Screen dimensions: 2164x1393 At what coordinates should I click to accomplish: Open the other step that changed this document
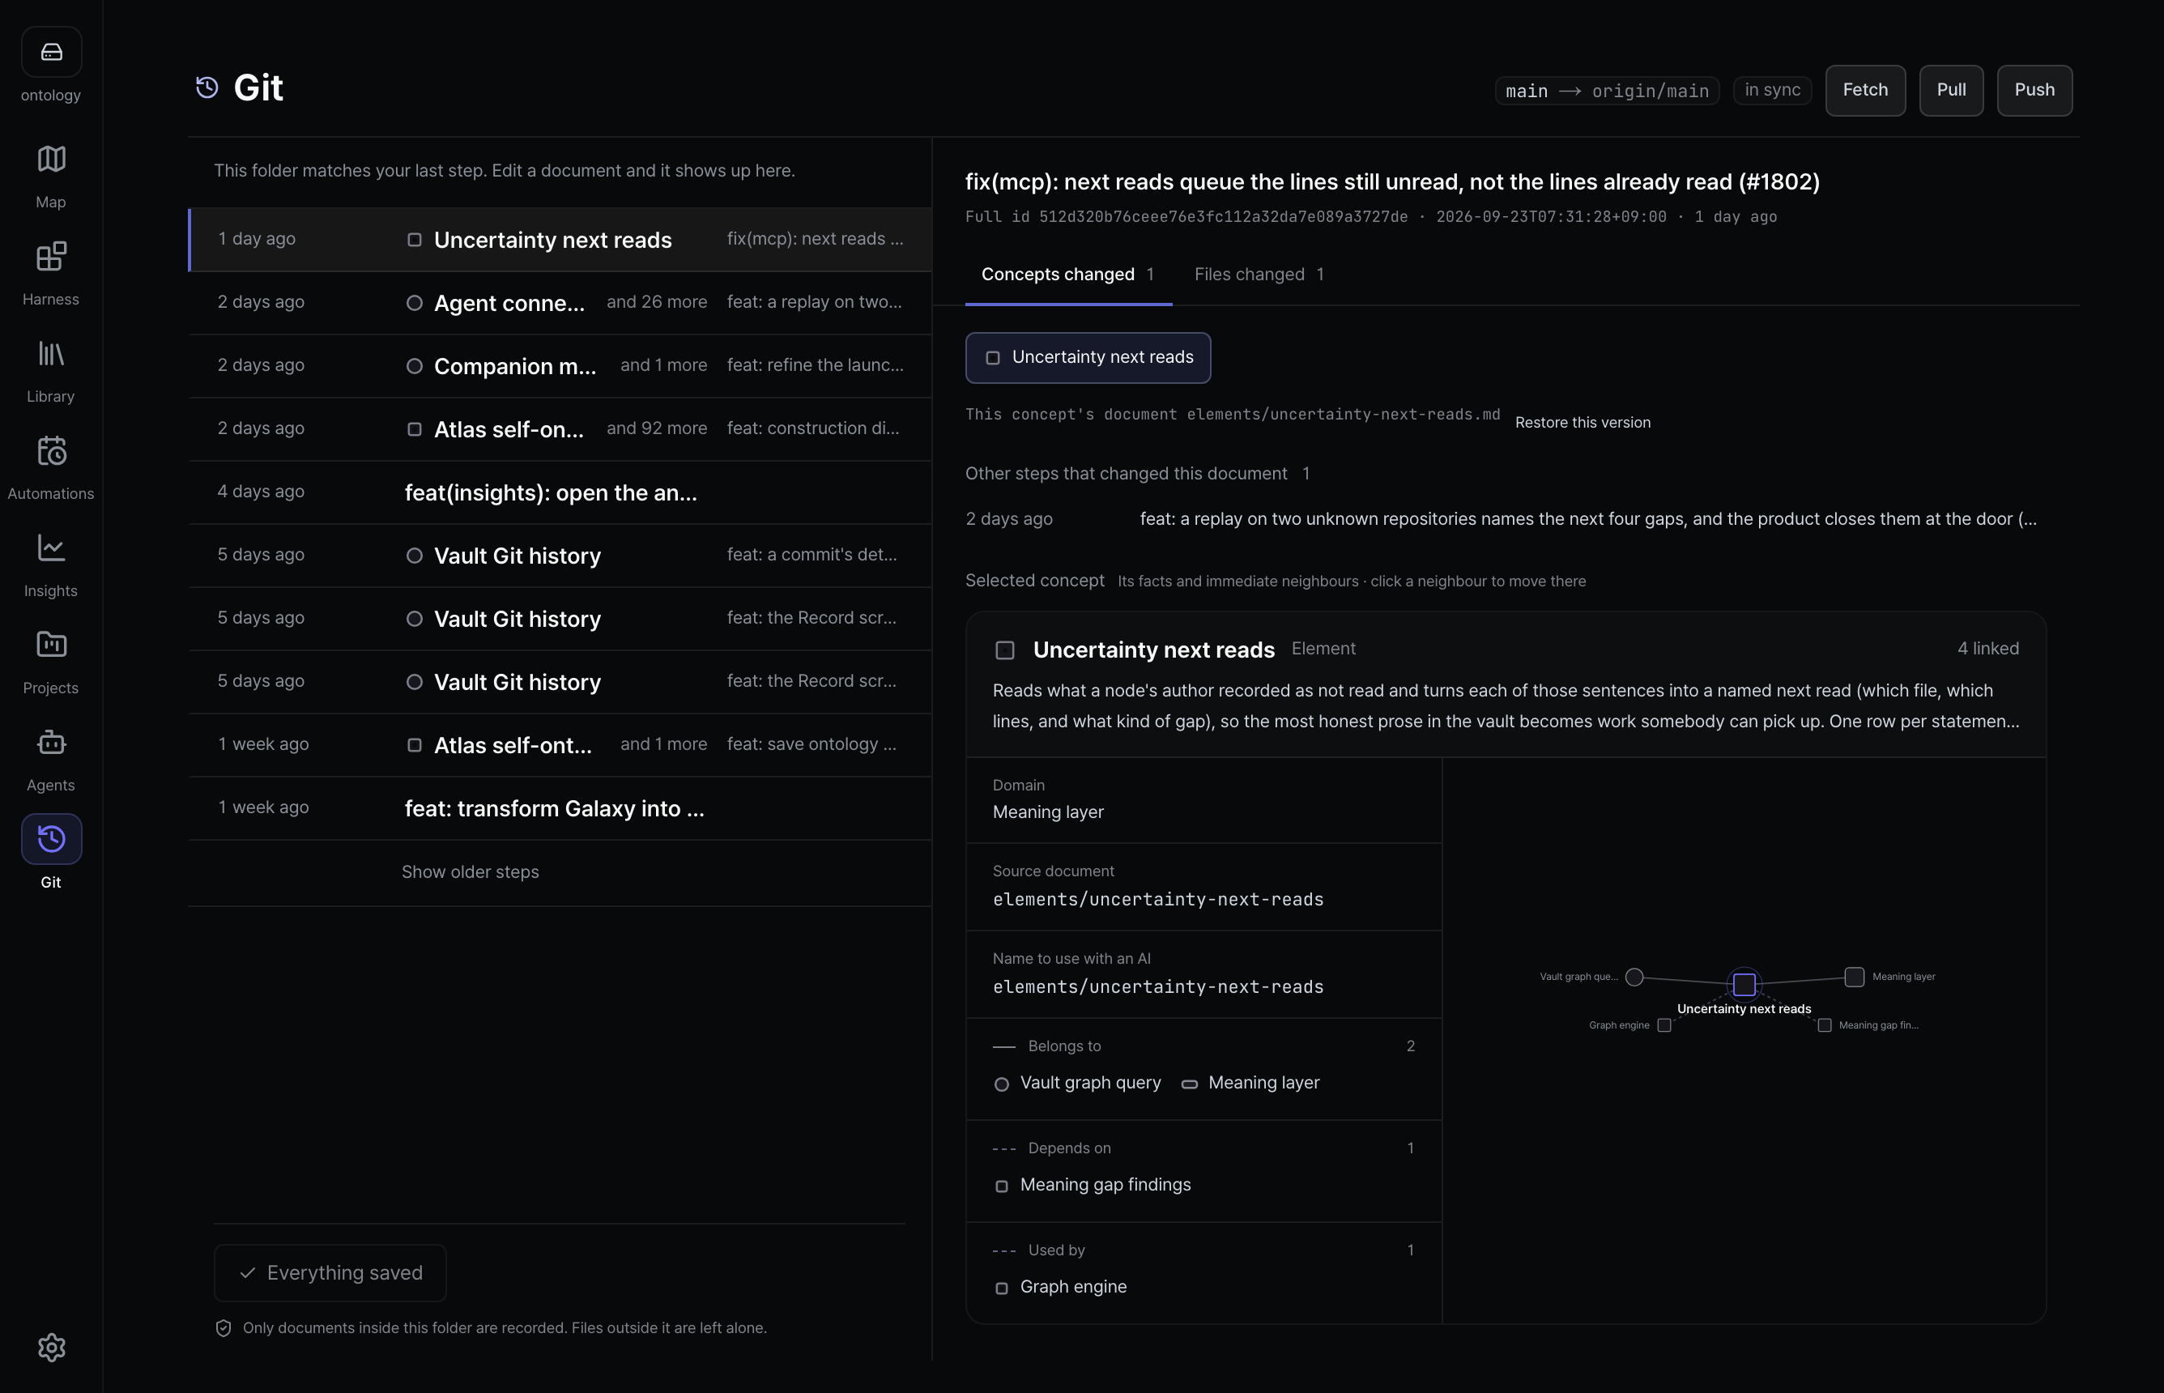click(x=1505, y=519)
